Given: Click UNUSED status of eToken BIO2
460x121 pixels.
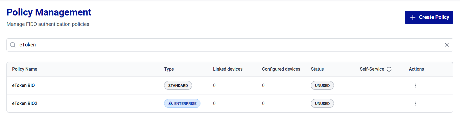Looking at the screenshot, I should point(322,104).
